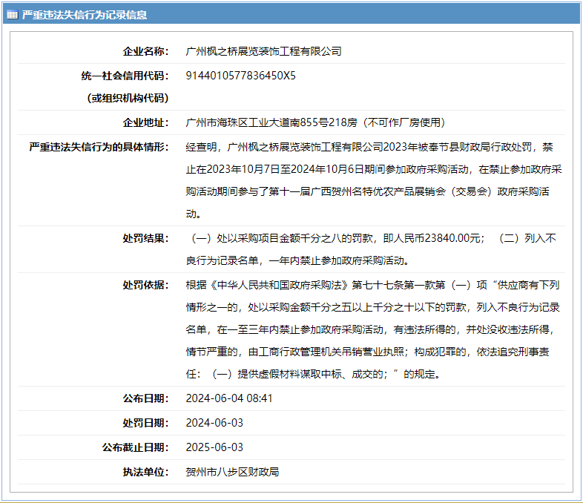Click the line starting 购活动期间参与了第十一届
The height and width of the screenshot is (503, 583).
[x=367, y=192]
